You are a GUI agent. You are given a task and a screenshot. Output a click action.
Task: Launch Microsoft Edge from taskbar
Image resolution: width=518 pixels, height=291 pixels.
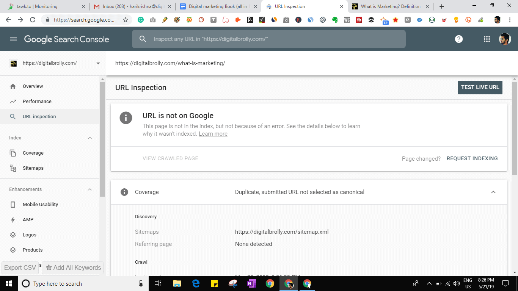point(196,283)
